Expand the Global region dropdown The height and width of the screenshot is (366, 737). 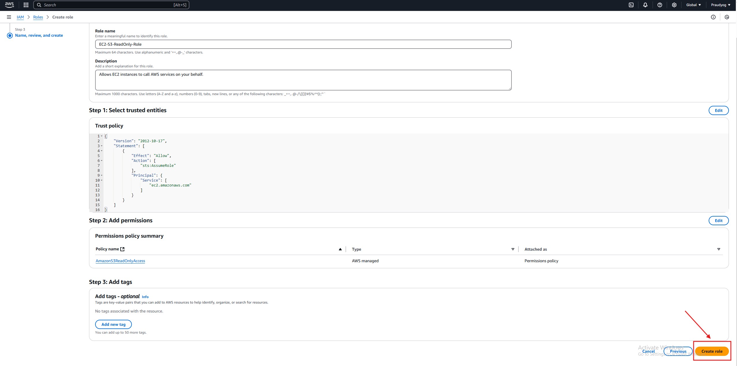tap(693, 5)
